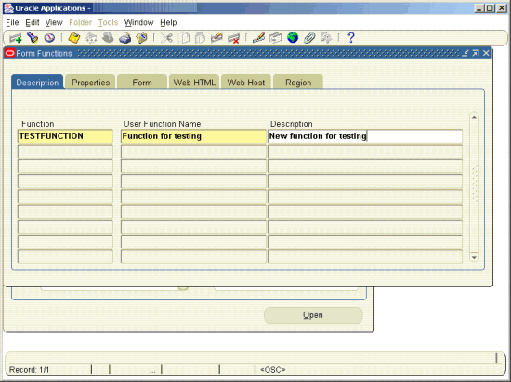Click the Open button in the Navigator window
This screenshot has width=511, height=382.
click(313, 315)
